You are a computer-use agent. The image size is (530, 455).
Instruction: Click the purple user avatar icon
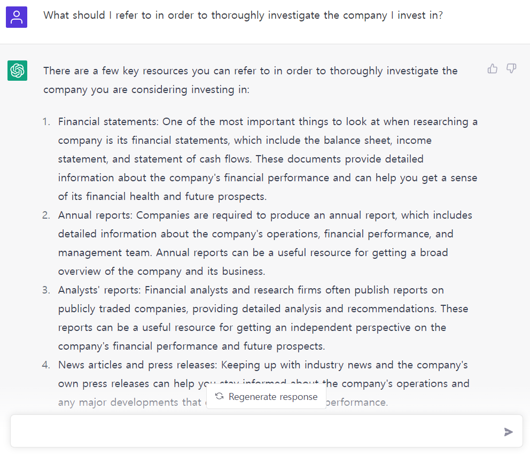click(17, 17)
